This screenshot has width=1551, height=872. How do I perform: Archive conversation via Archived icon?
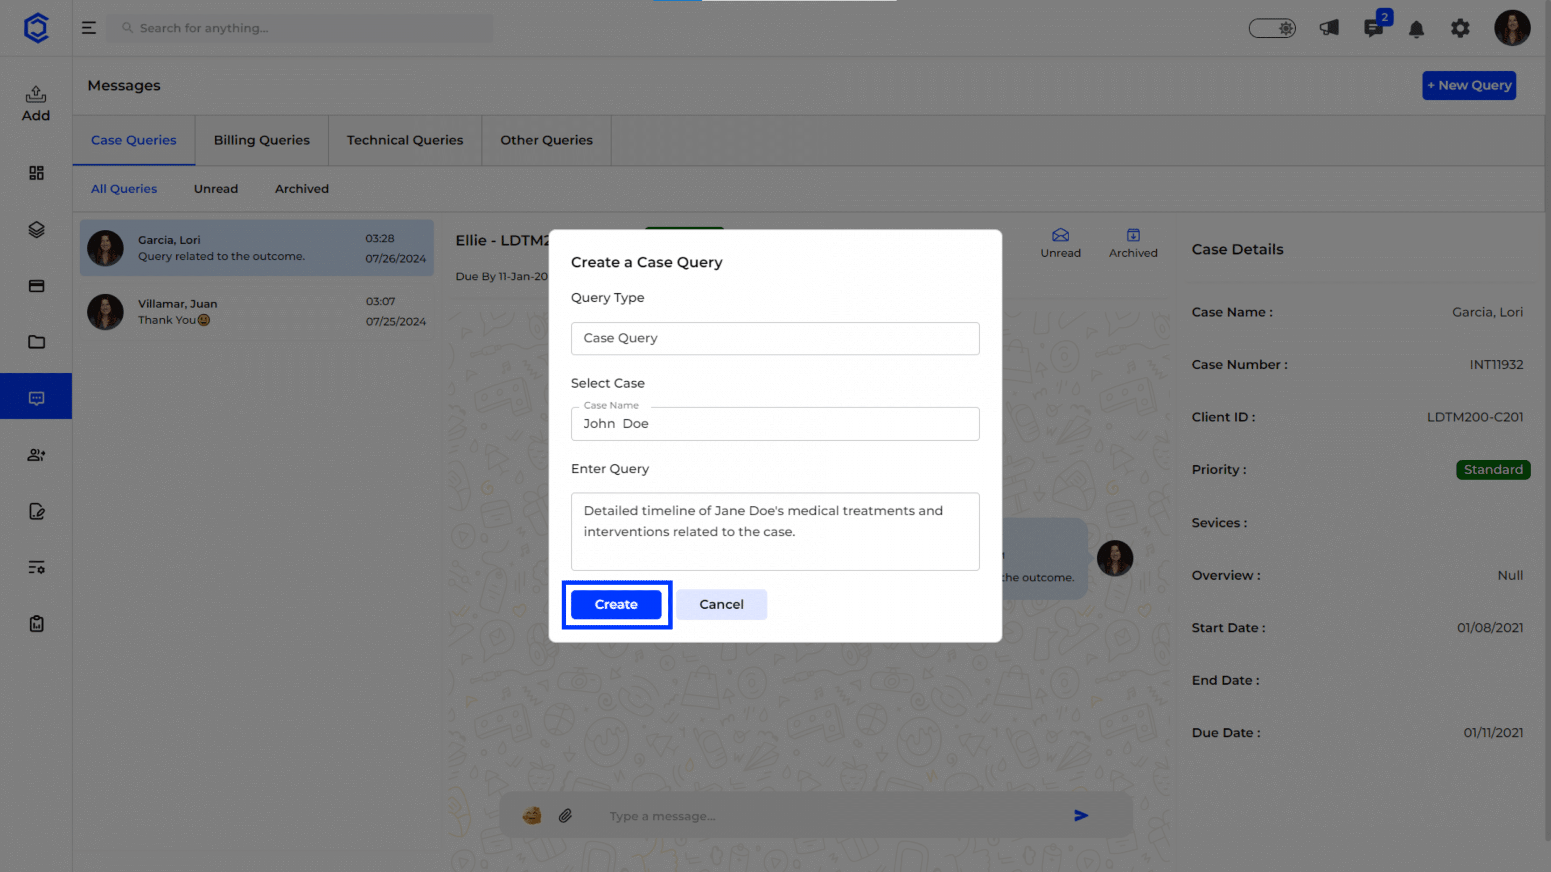[1133, 243]
